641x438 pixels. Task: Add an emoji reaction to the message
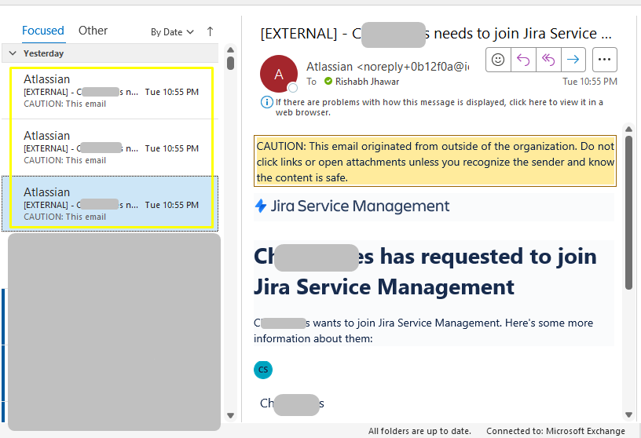(x=498, y=60)
